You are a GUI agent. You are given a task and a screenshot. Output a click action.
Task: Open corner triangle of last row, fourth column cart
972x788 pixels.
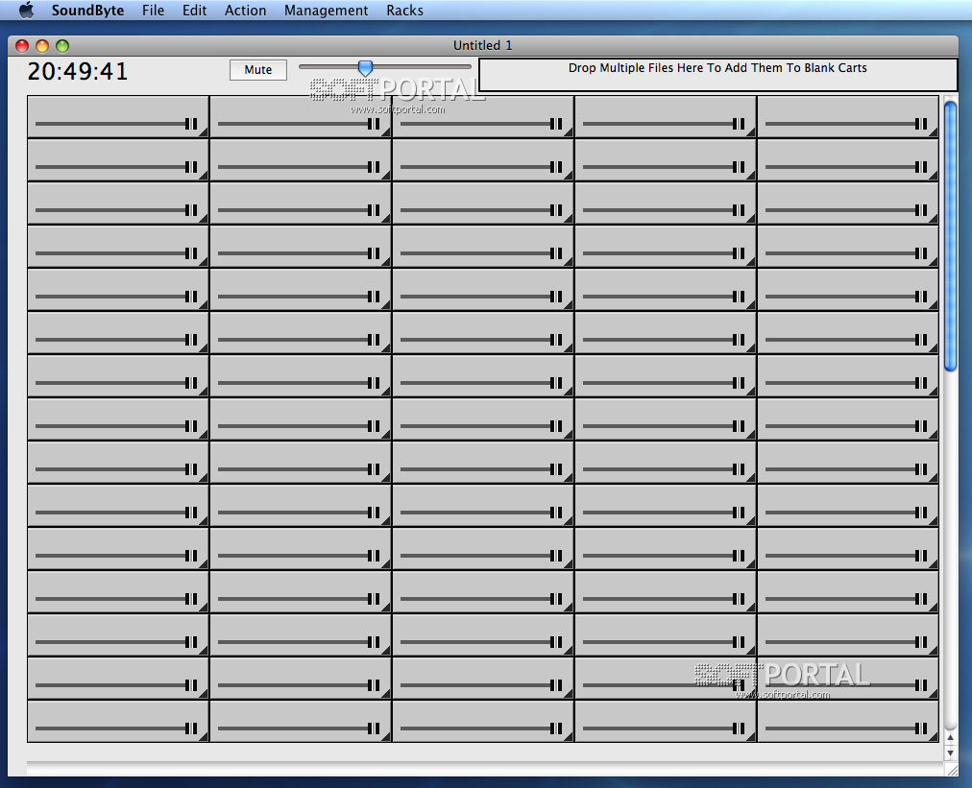click(x=751, y=737)
